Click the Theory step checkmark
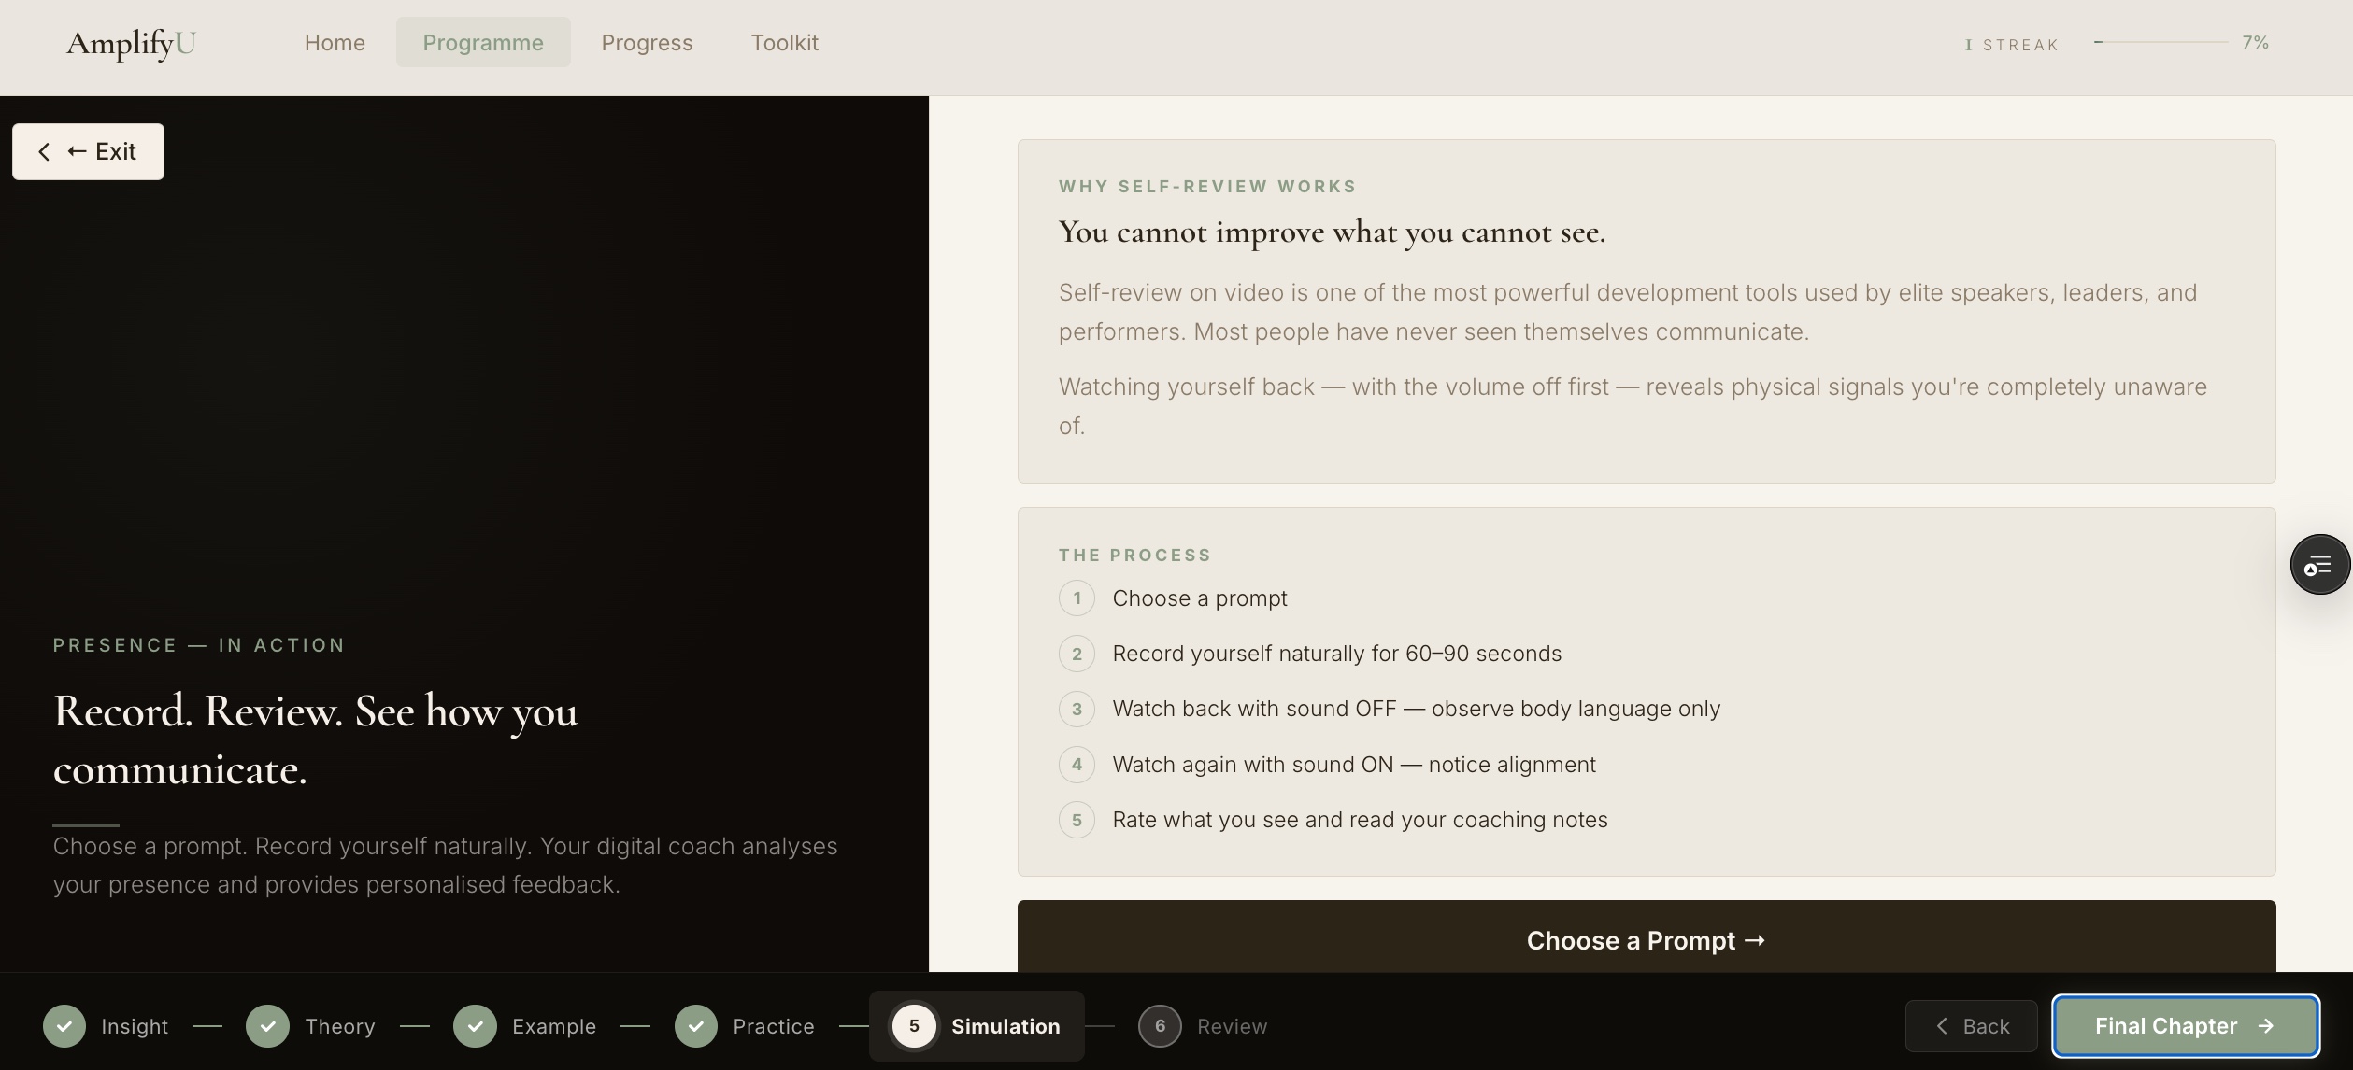The height and width of the screenshot is (1070, 2353). coord(267,1026)
